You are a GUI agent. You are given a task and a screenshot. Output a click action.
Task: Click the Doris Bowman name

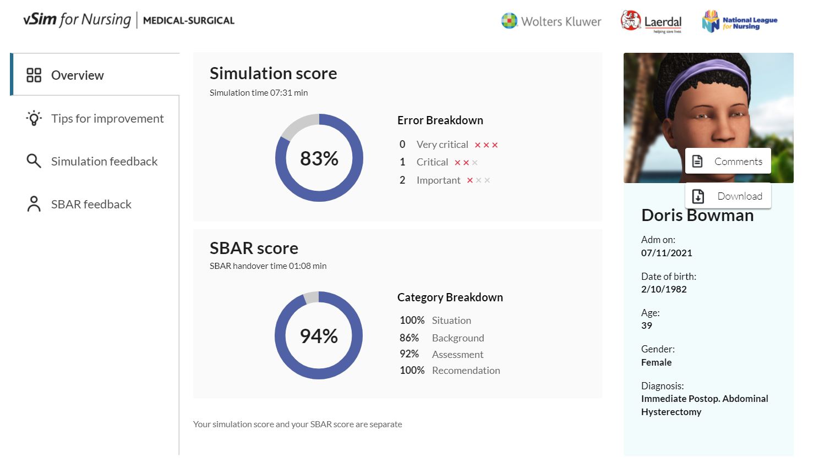pos(697,215)
